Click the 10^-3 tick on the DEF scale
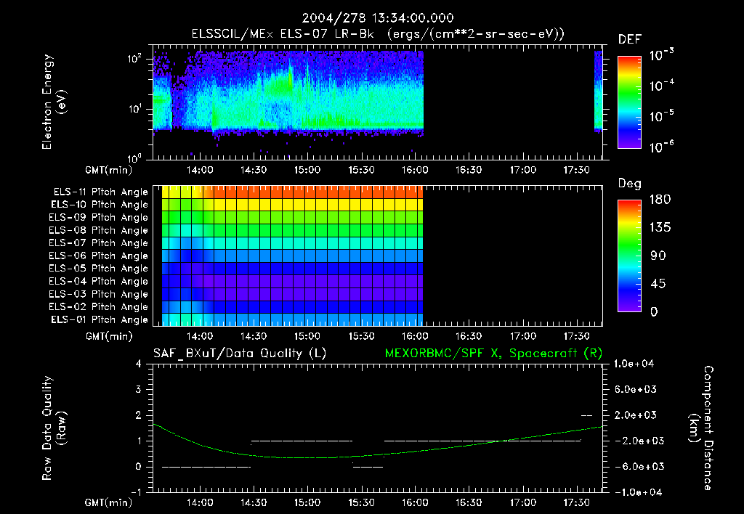Screen dimensions: 744x514 point(662,55)
